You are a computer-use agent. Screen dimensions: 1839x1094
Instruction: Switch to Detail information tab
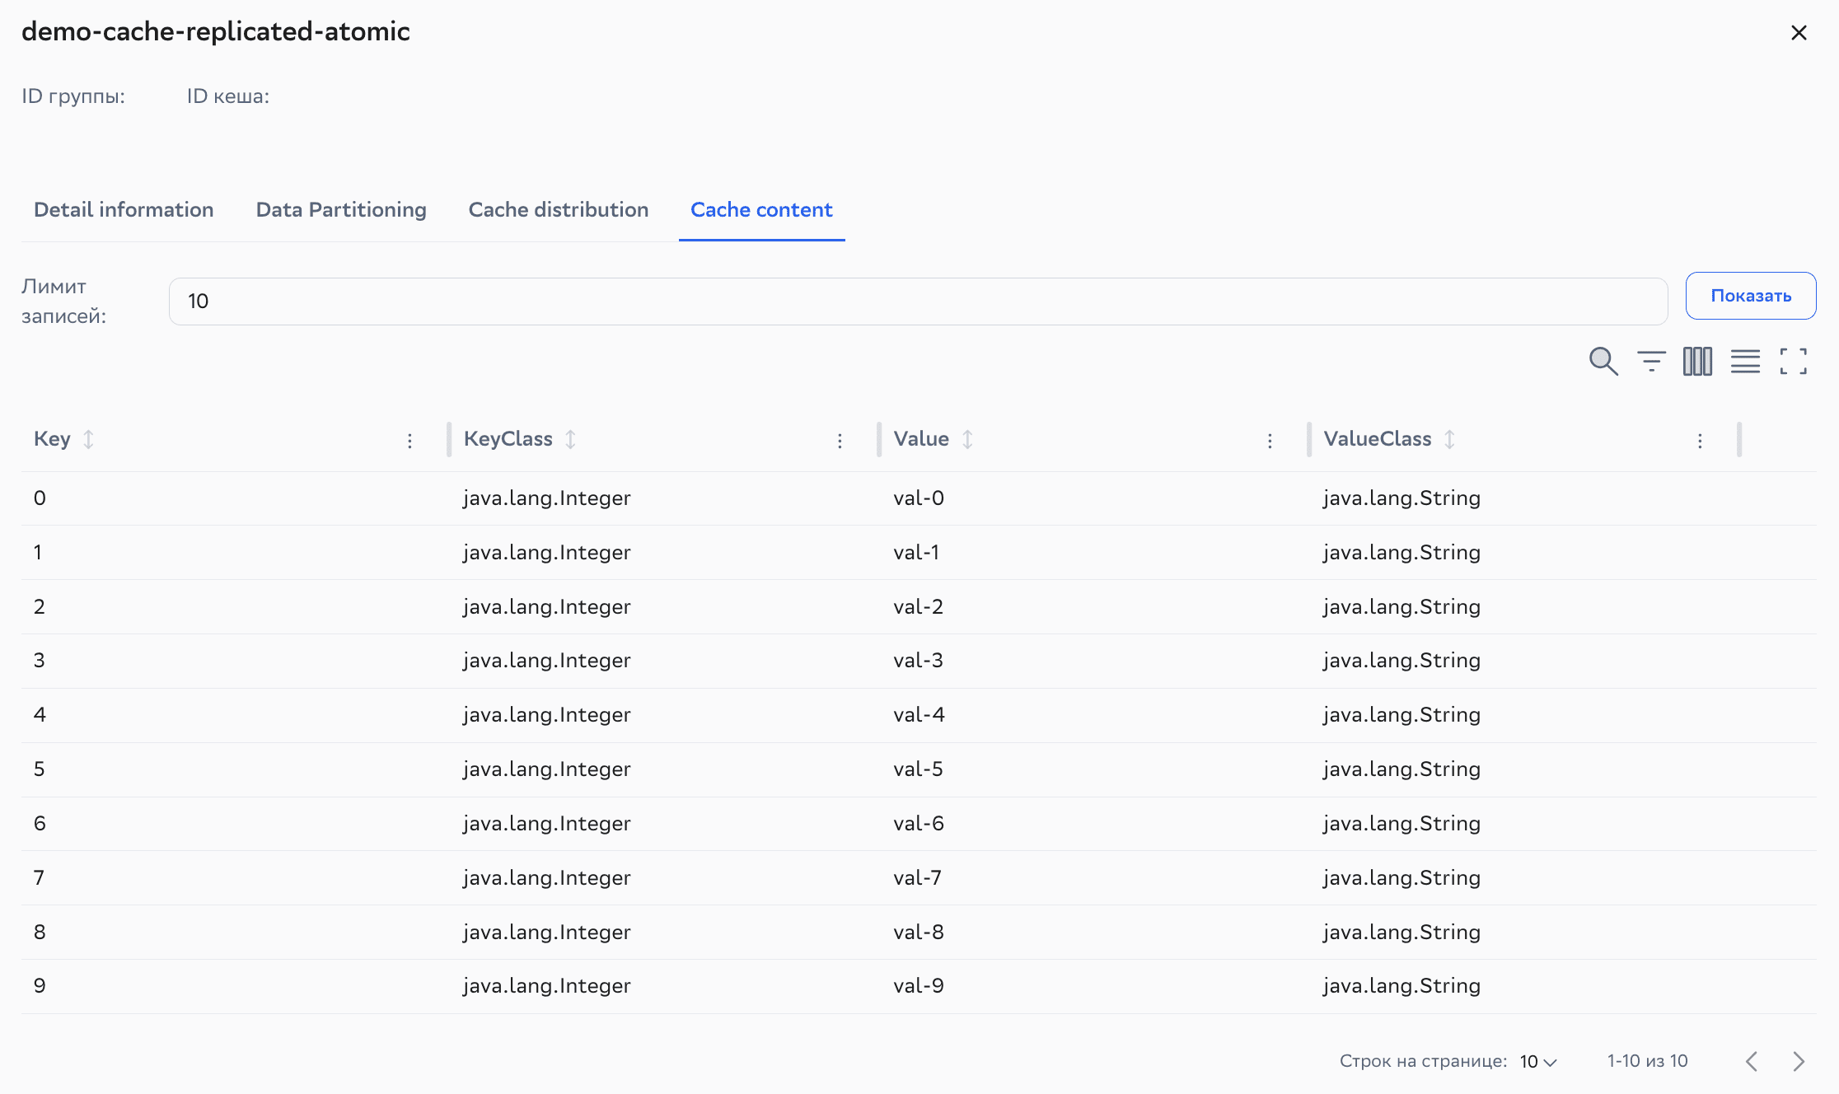click(x=124, y=210)
